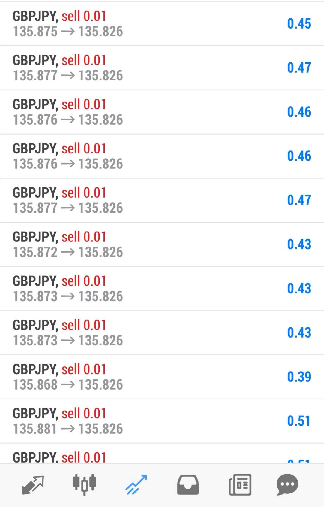The image size is (324, 507).
Task: Select the blue Trade trend-line icon
Action: pos(136,484)
